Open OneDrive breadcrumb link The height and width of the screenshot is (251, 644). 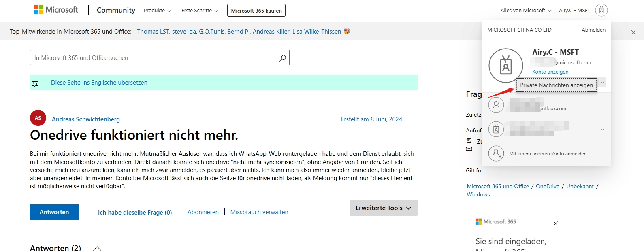[x=547, y=186]
